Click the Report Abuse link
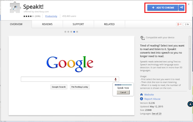193x122 pixels. pos(152,99)
